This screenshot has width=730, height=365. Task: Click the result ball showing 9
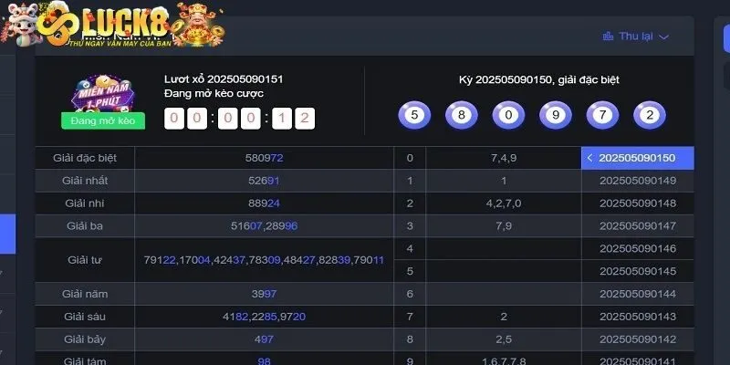pos(556,115)
